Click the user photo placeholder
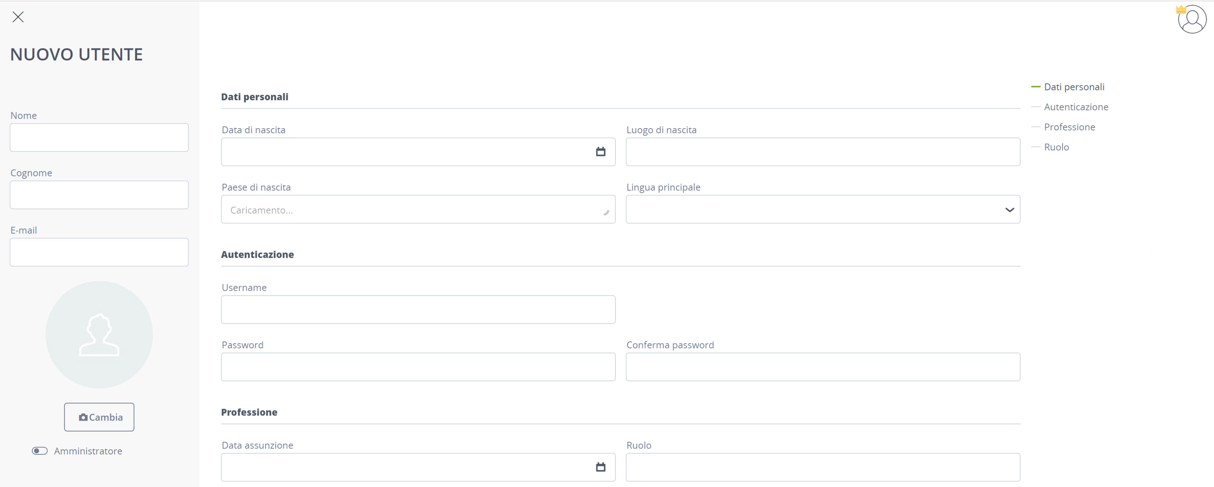 (99, 335)
